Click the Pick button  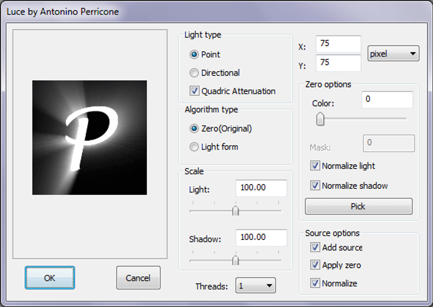[x=358, y=207]
